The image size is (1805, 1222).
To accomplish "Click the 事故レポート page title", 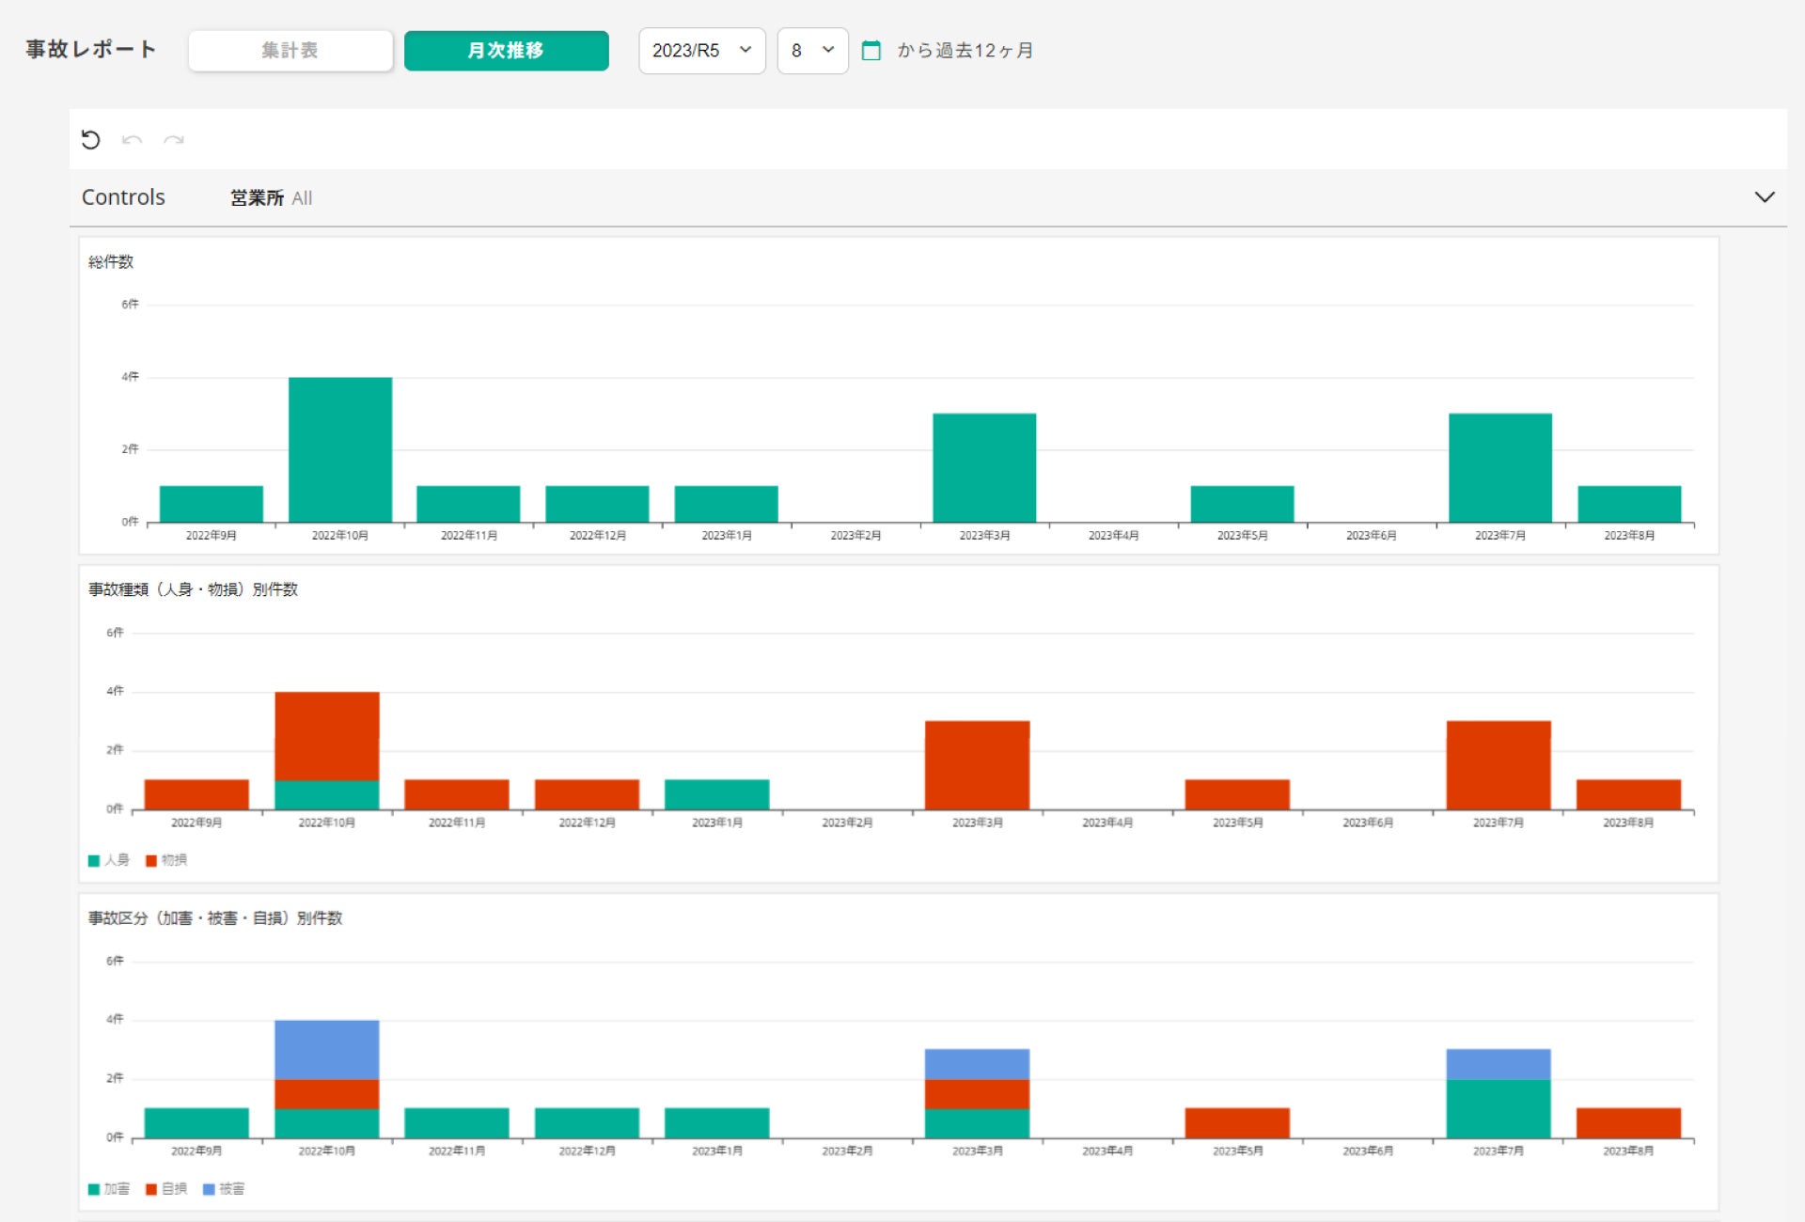I will point(91,50).
